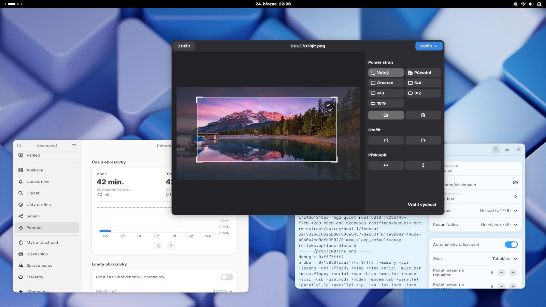Click Zrušit to cancel editing
546x307 pixels.
[x=184, y=46]
